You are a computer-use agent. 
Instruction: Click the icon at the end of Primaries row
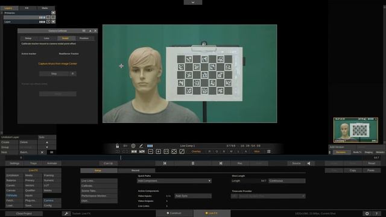pos(53,13)
